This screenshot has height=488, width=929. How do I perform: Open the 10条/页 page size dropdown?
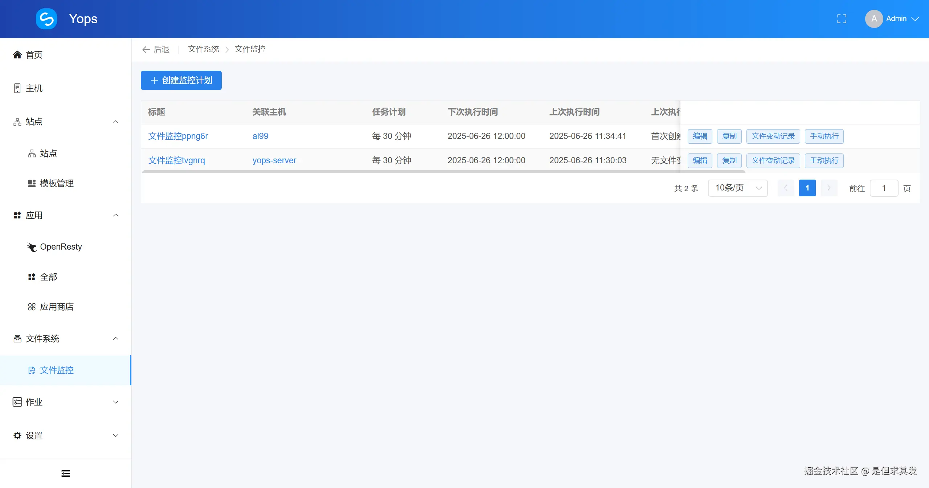[x=737, y=188]
